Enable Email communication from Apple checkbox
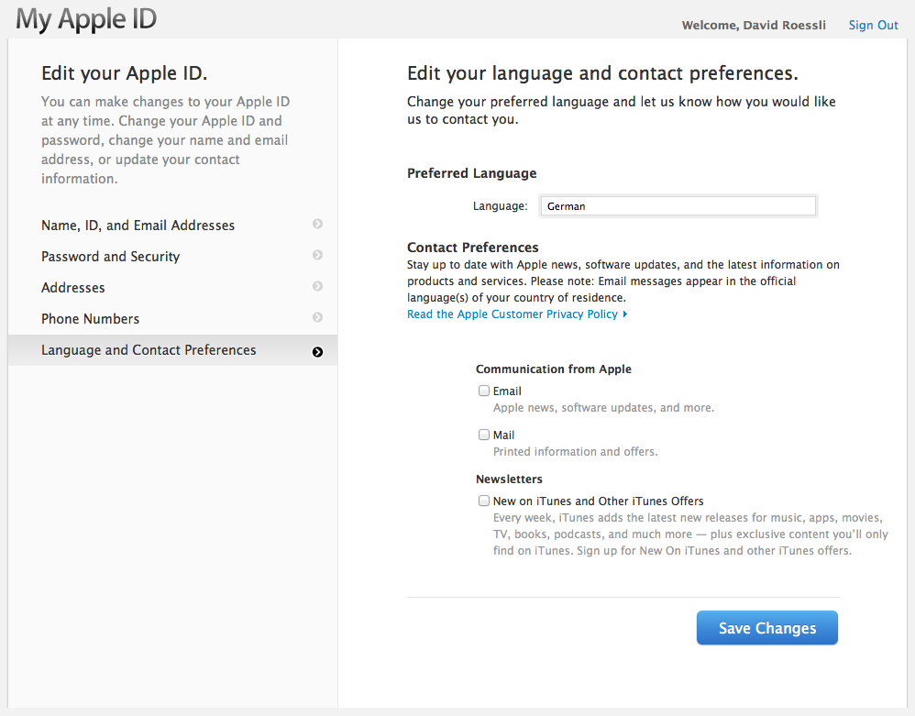Screen dimensions: 915x716 pos(484,391)
